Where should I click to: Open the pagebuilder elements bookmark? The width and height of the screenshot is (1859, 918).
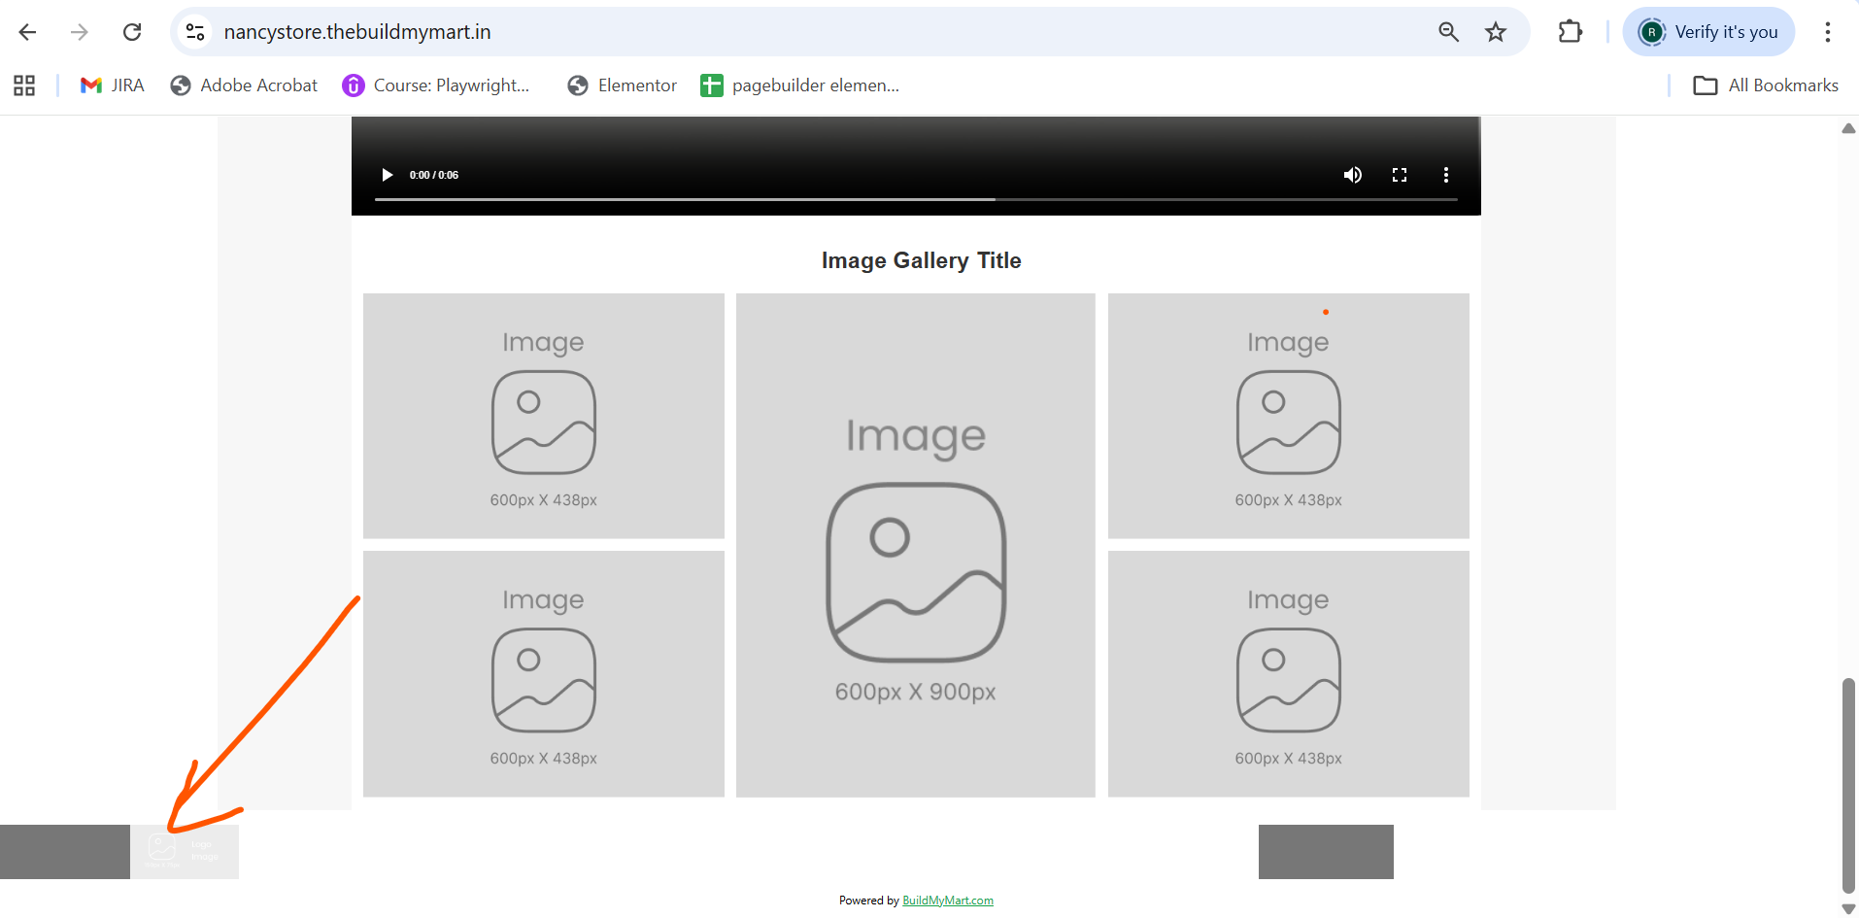point(800,85)
